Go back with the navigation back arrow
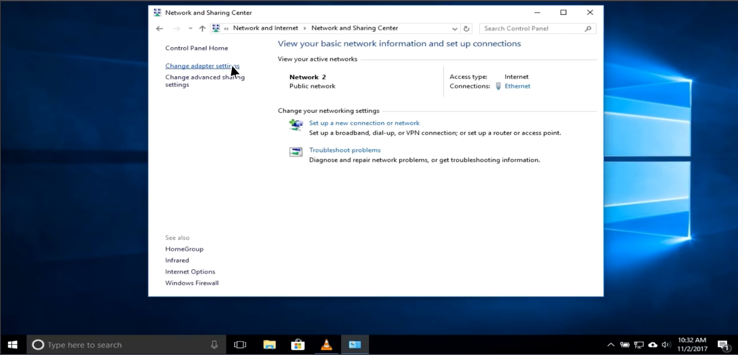 tap(160, 28)
